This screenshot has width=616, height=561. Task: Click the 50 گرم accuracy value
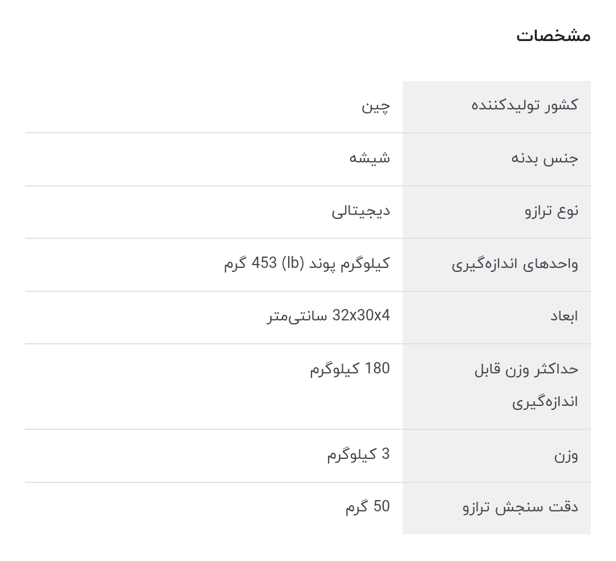coord(367,506)
